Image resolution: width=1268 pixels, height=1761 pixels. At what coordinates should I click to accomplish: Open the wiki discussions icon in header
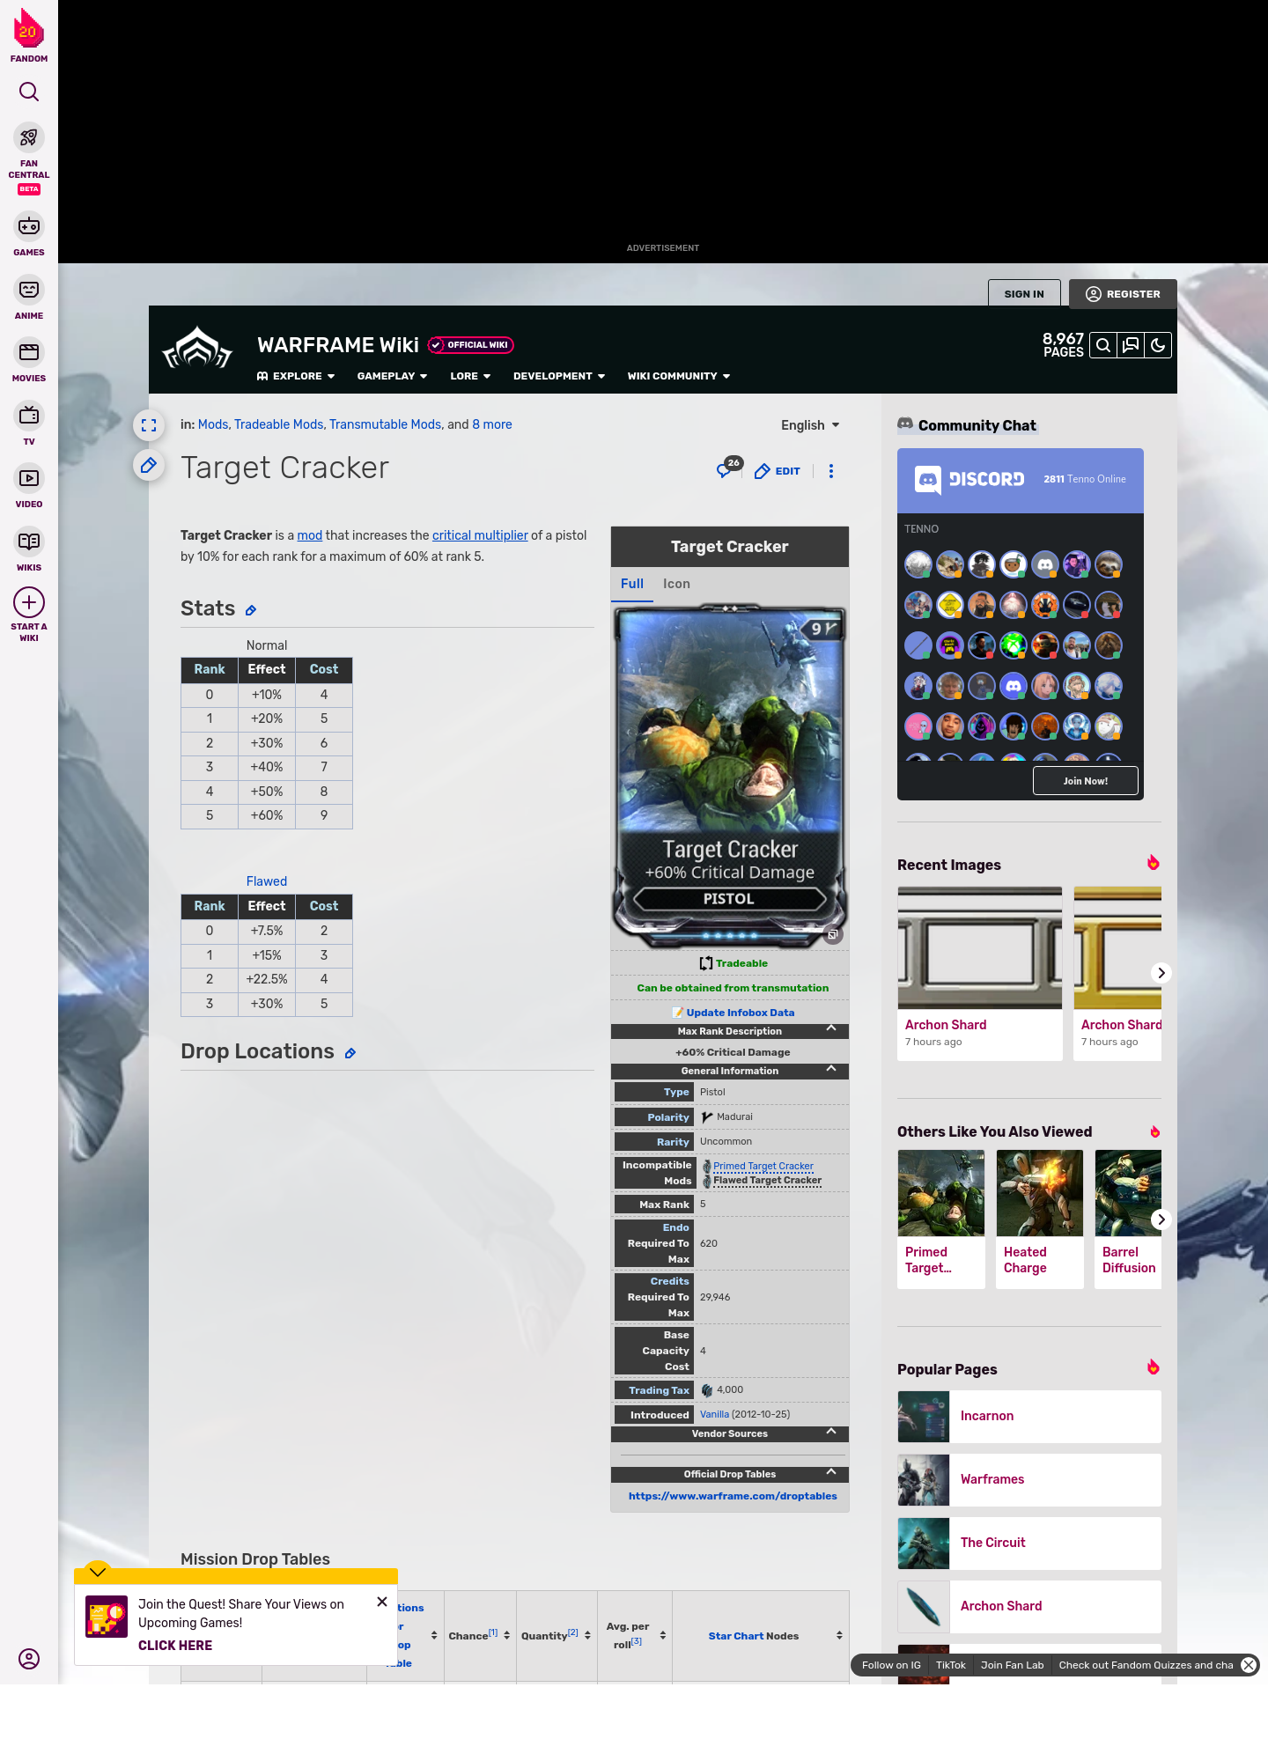[1131, 345]
